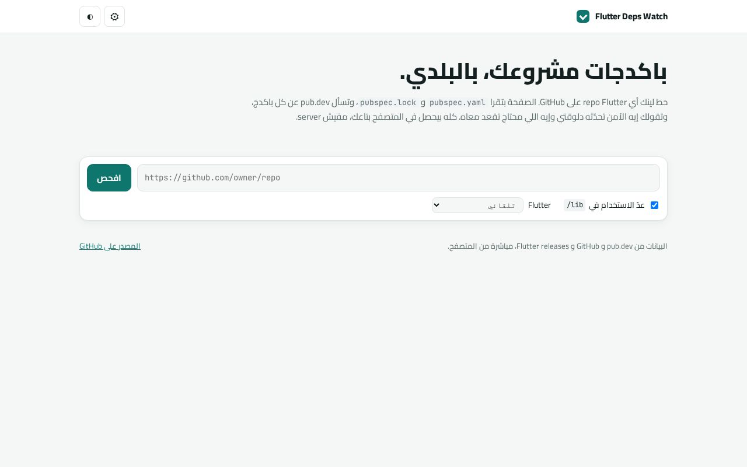The width and height of the screenshot is (747, 467).
Task: Click the dropdown's chevron arrow
Action: coord(437,205)
